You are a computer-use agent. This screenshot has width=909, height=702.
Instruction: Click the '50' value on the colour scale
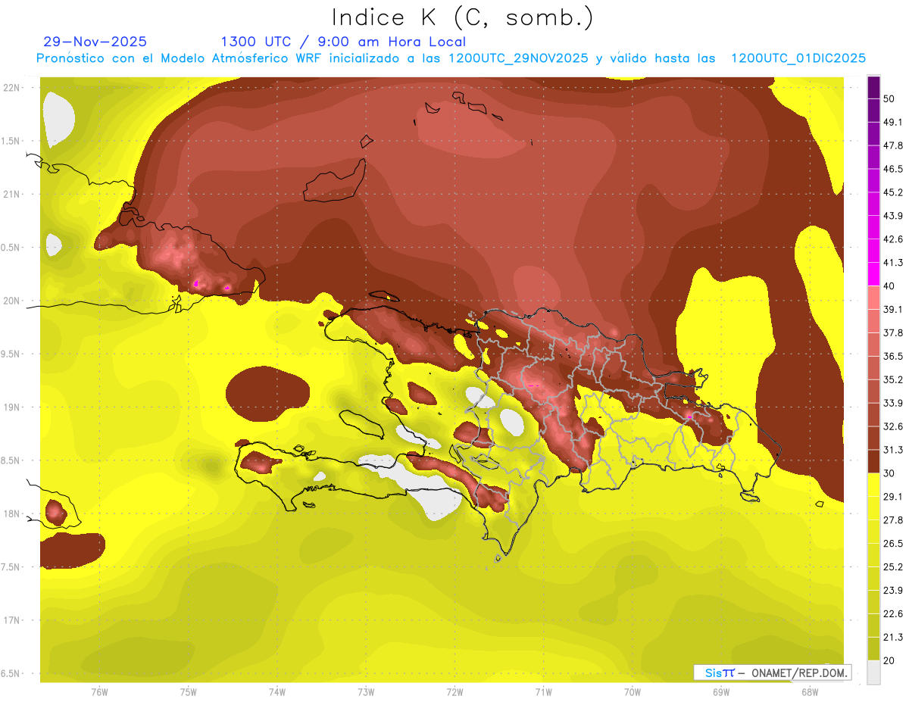coord(890,99)
